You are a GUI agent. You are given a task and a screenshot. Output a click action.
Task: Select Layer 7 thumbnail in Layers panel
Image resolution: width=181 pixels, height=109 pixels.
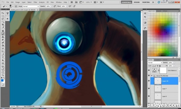point(158,89)
